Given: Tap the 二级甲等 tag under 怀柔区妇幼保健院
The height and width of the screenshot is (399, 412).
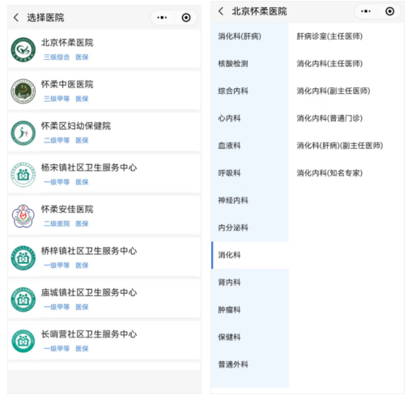Looking at the screenshot, I should pyautogui.click(x=57, y=141).
